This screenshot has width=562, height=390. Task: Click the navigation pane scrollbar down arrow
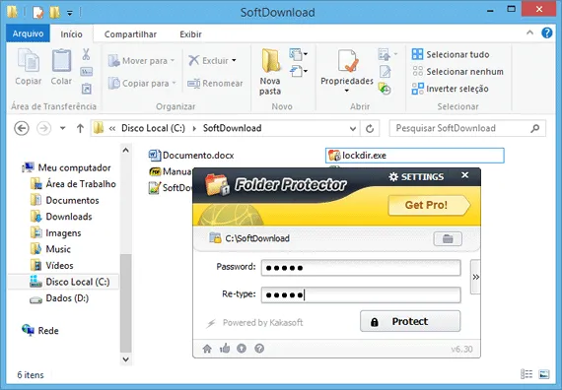pos(126,358)
